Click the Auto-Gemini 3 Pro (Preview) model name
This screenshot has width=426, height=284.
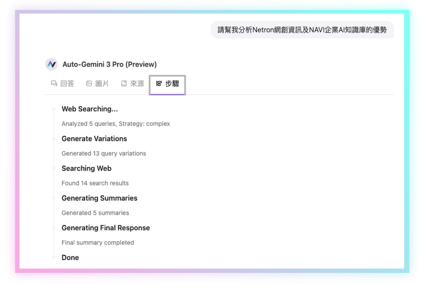pyautogui.click(x=109, y=64)
